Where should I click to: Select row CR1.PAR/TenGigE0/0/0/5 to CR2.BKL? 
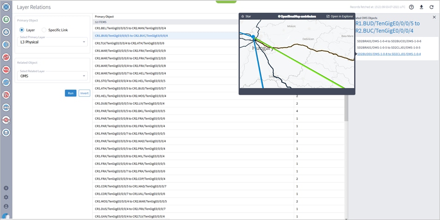tap(218, 111)
